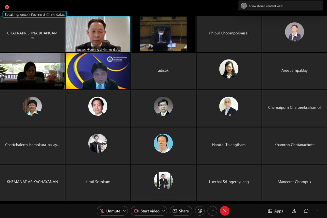Select the video tile with teddy bear
Viewport: 327px width, 218px height.
point(32,71)
